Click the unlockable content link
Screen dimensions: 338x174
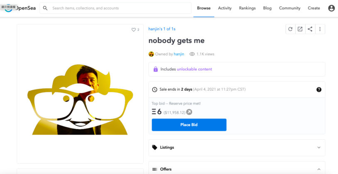coord(194,69)
